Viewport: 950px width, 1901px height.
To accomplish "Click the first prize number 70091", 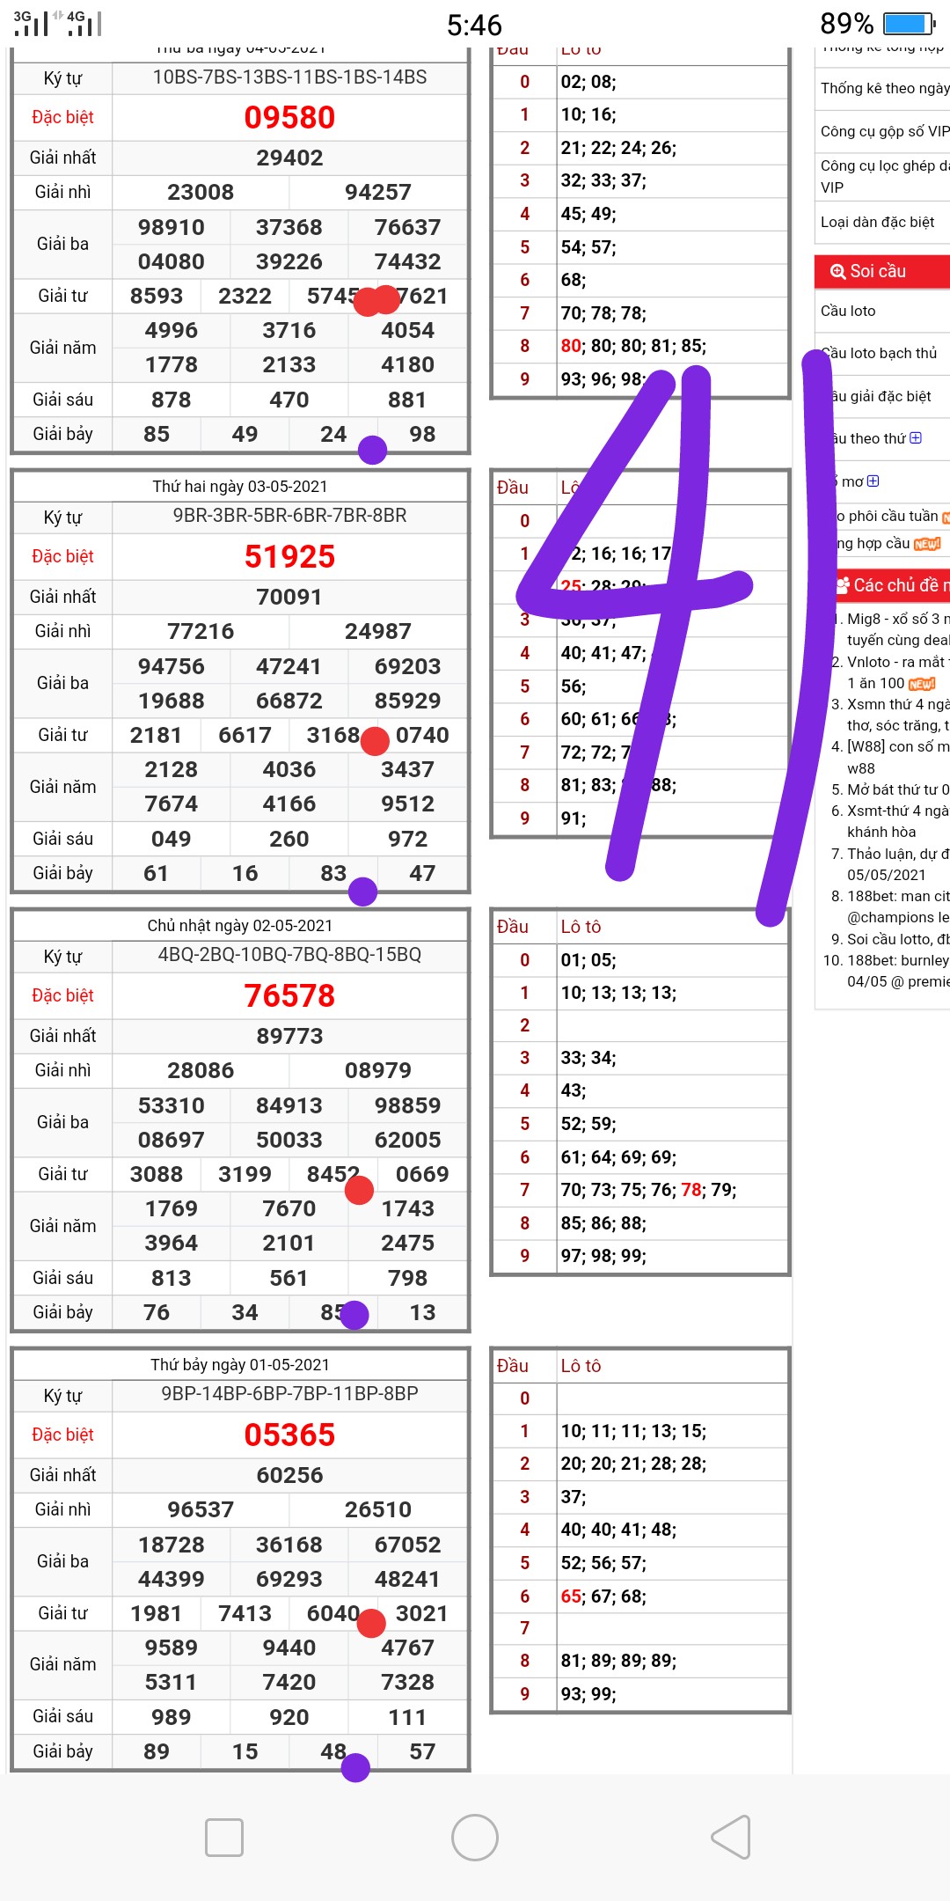I will tap(289, 597).
